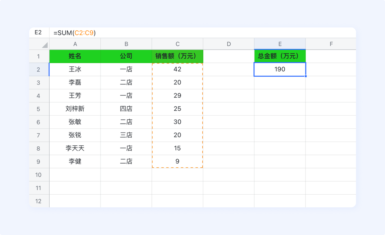This screenshot has width=385, height=235.
Task: Select the cell with name 刘梓新
Action: pyautogui.click(x=75, y=109)
